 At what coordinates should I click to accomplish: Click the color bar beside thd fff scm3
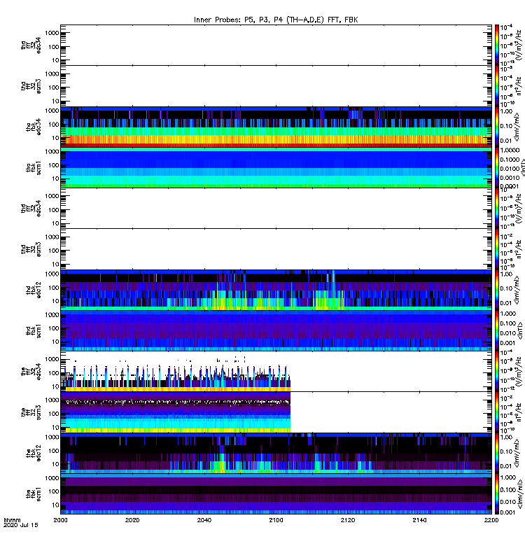pos(497,249)
